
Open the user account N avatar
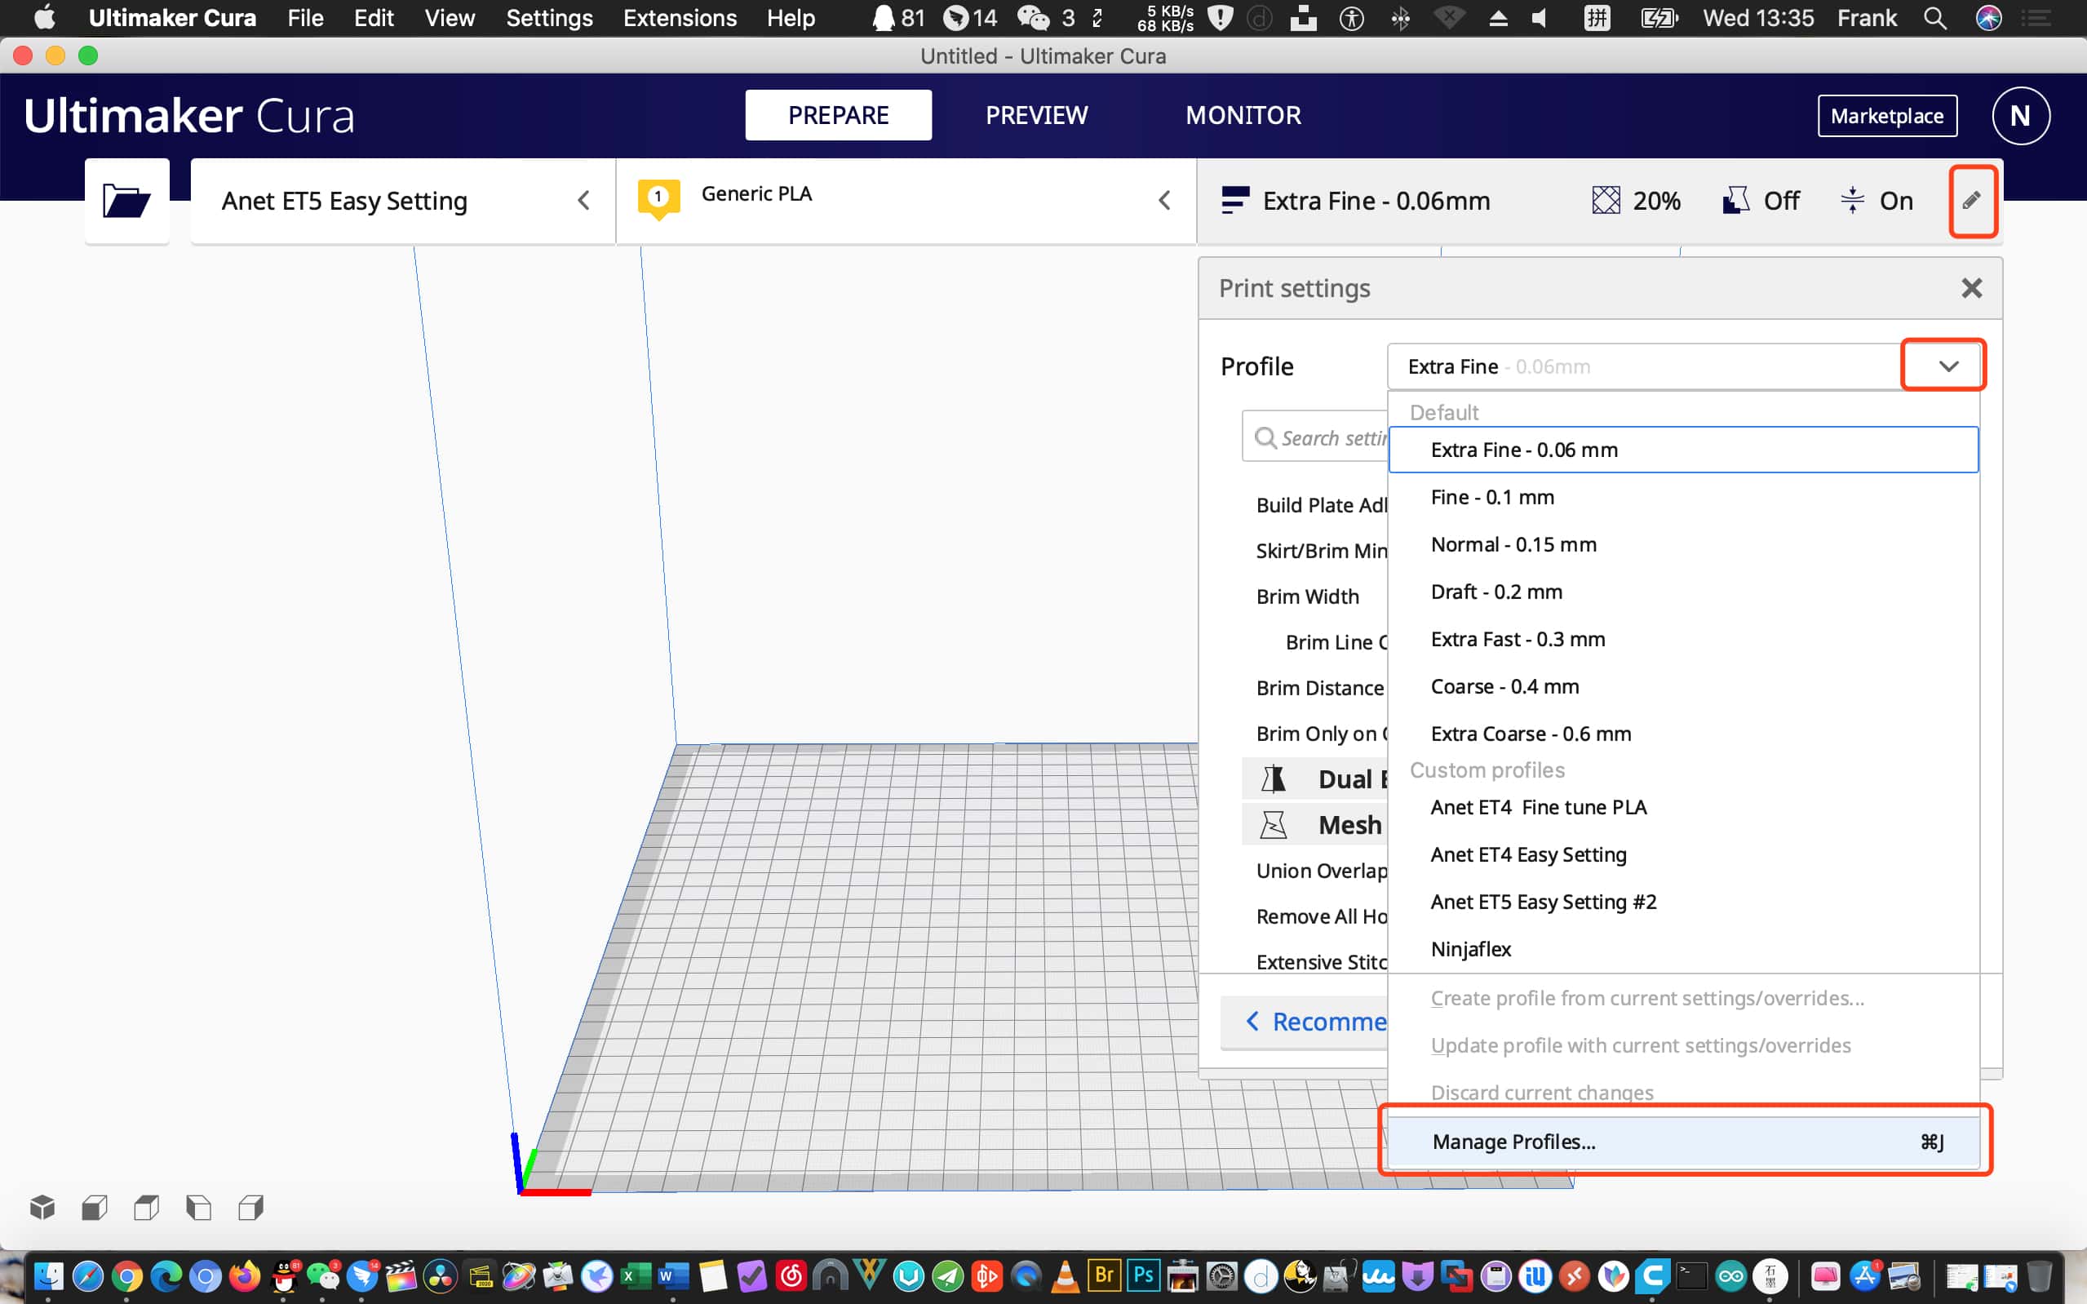click(x=2020, y=116)
